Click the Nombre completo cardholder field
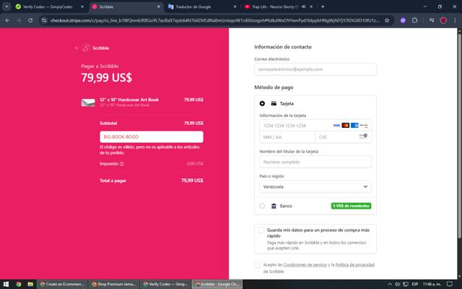The height and width of the screenshot is (289, 462). point(315,162)
